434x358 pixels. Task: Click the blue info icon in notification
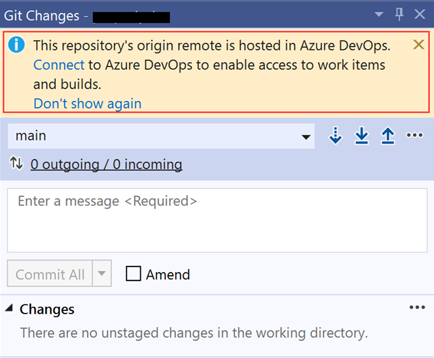[x=16, y=44]
